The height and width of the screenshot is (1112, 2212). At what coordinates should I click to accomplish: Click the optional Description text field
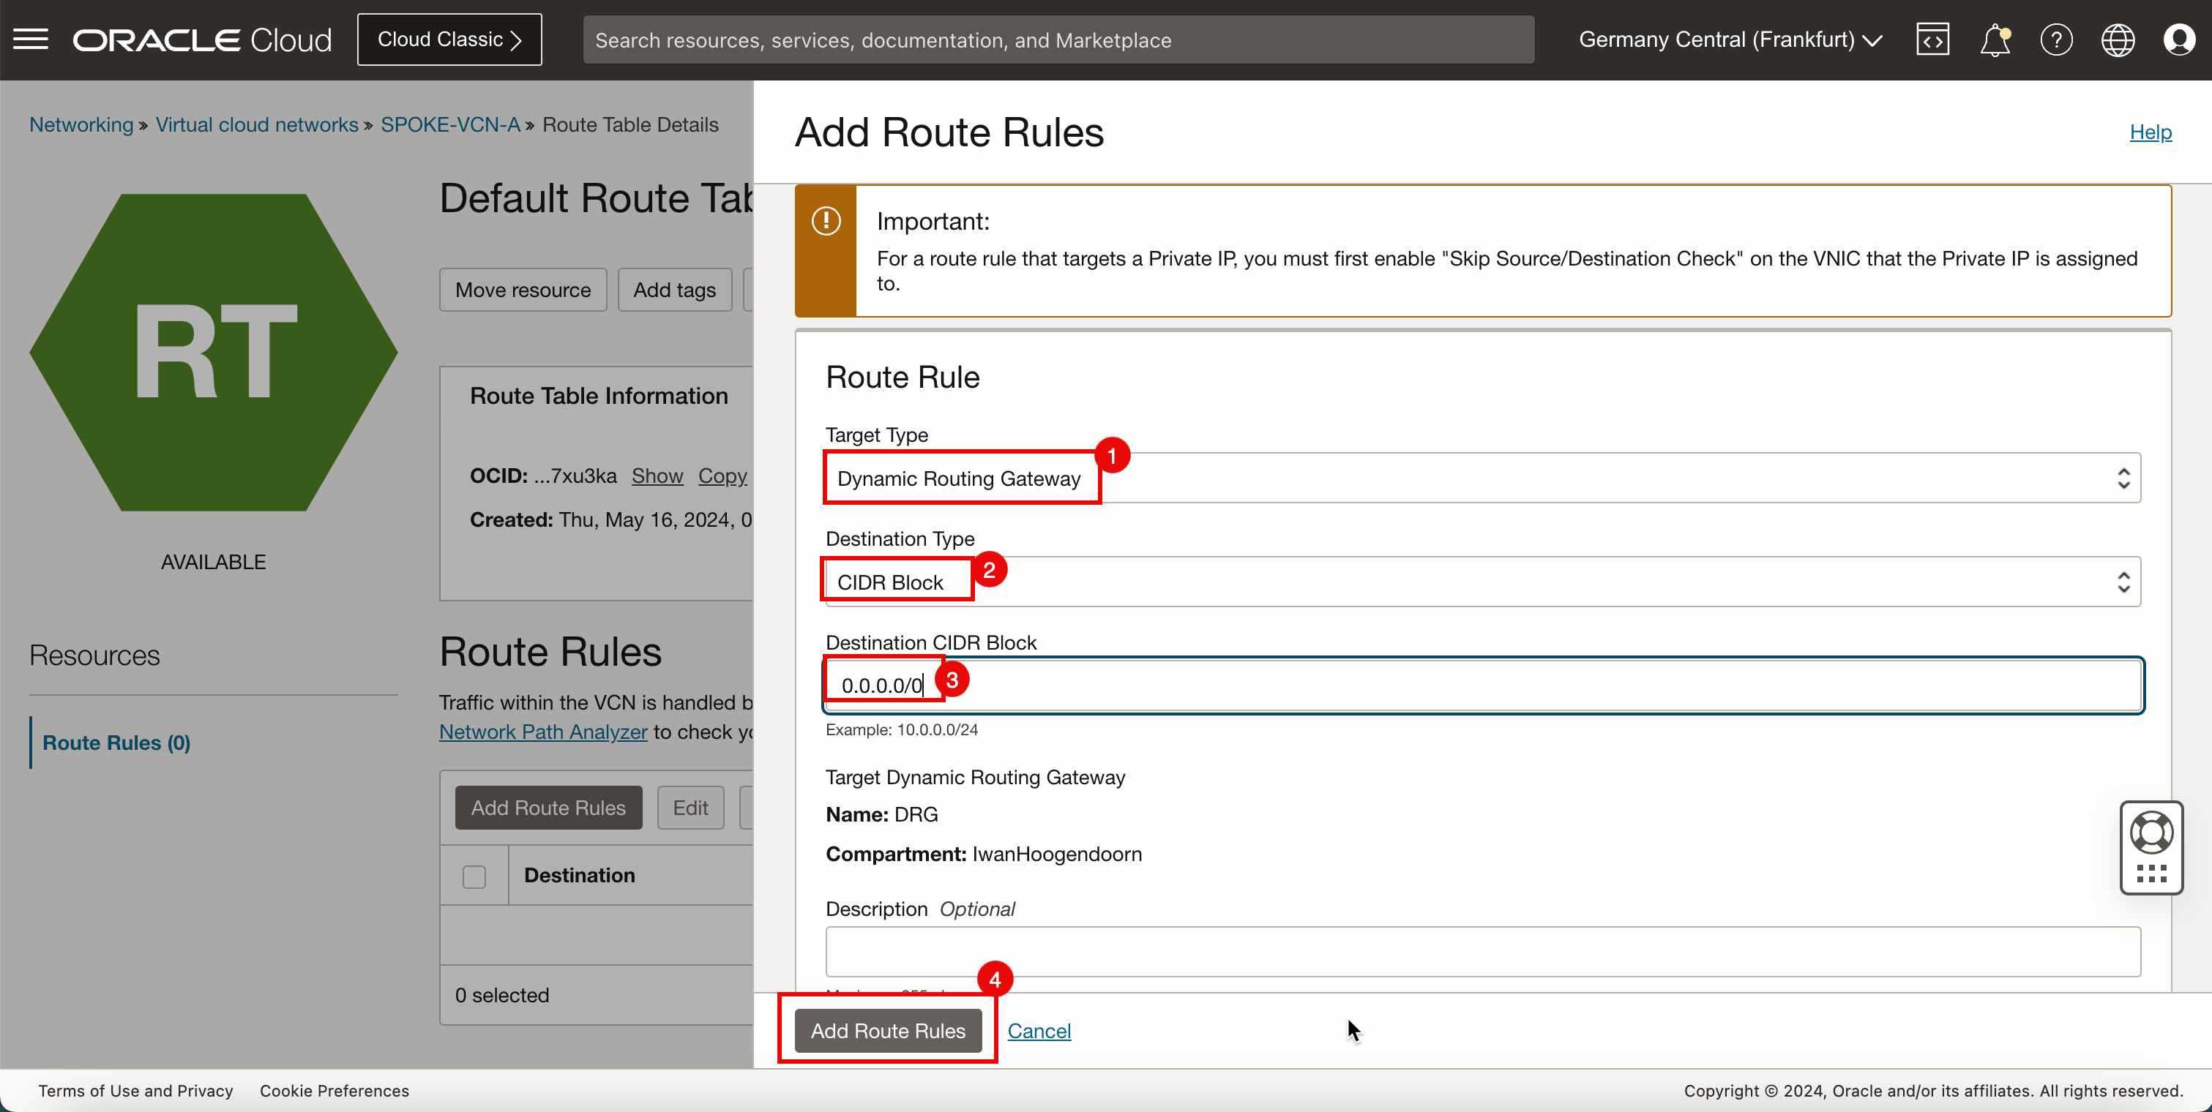1482,951
